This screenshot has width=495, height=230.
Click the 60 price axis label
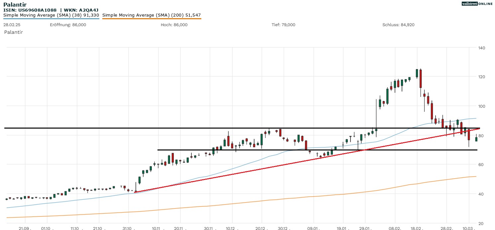481,165
